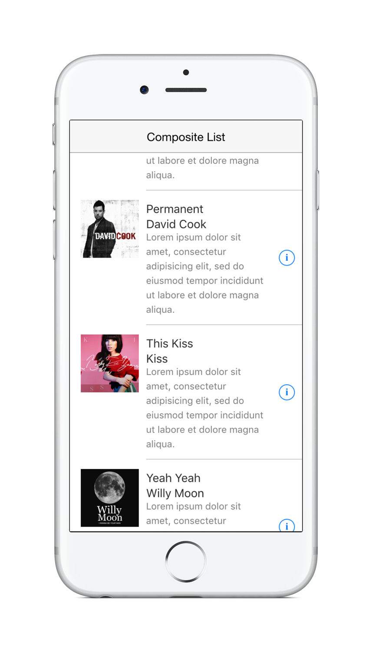Click the phone's front camera lens
Screen dimensions: 372x652
coord(145,90)
